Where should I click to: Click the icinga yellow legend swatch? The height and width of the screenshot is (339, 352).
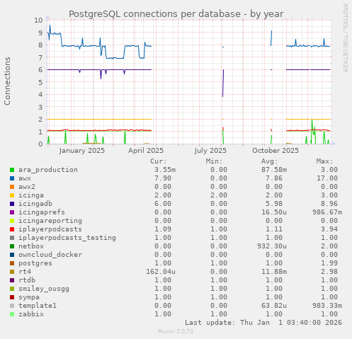click(12, 195)
